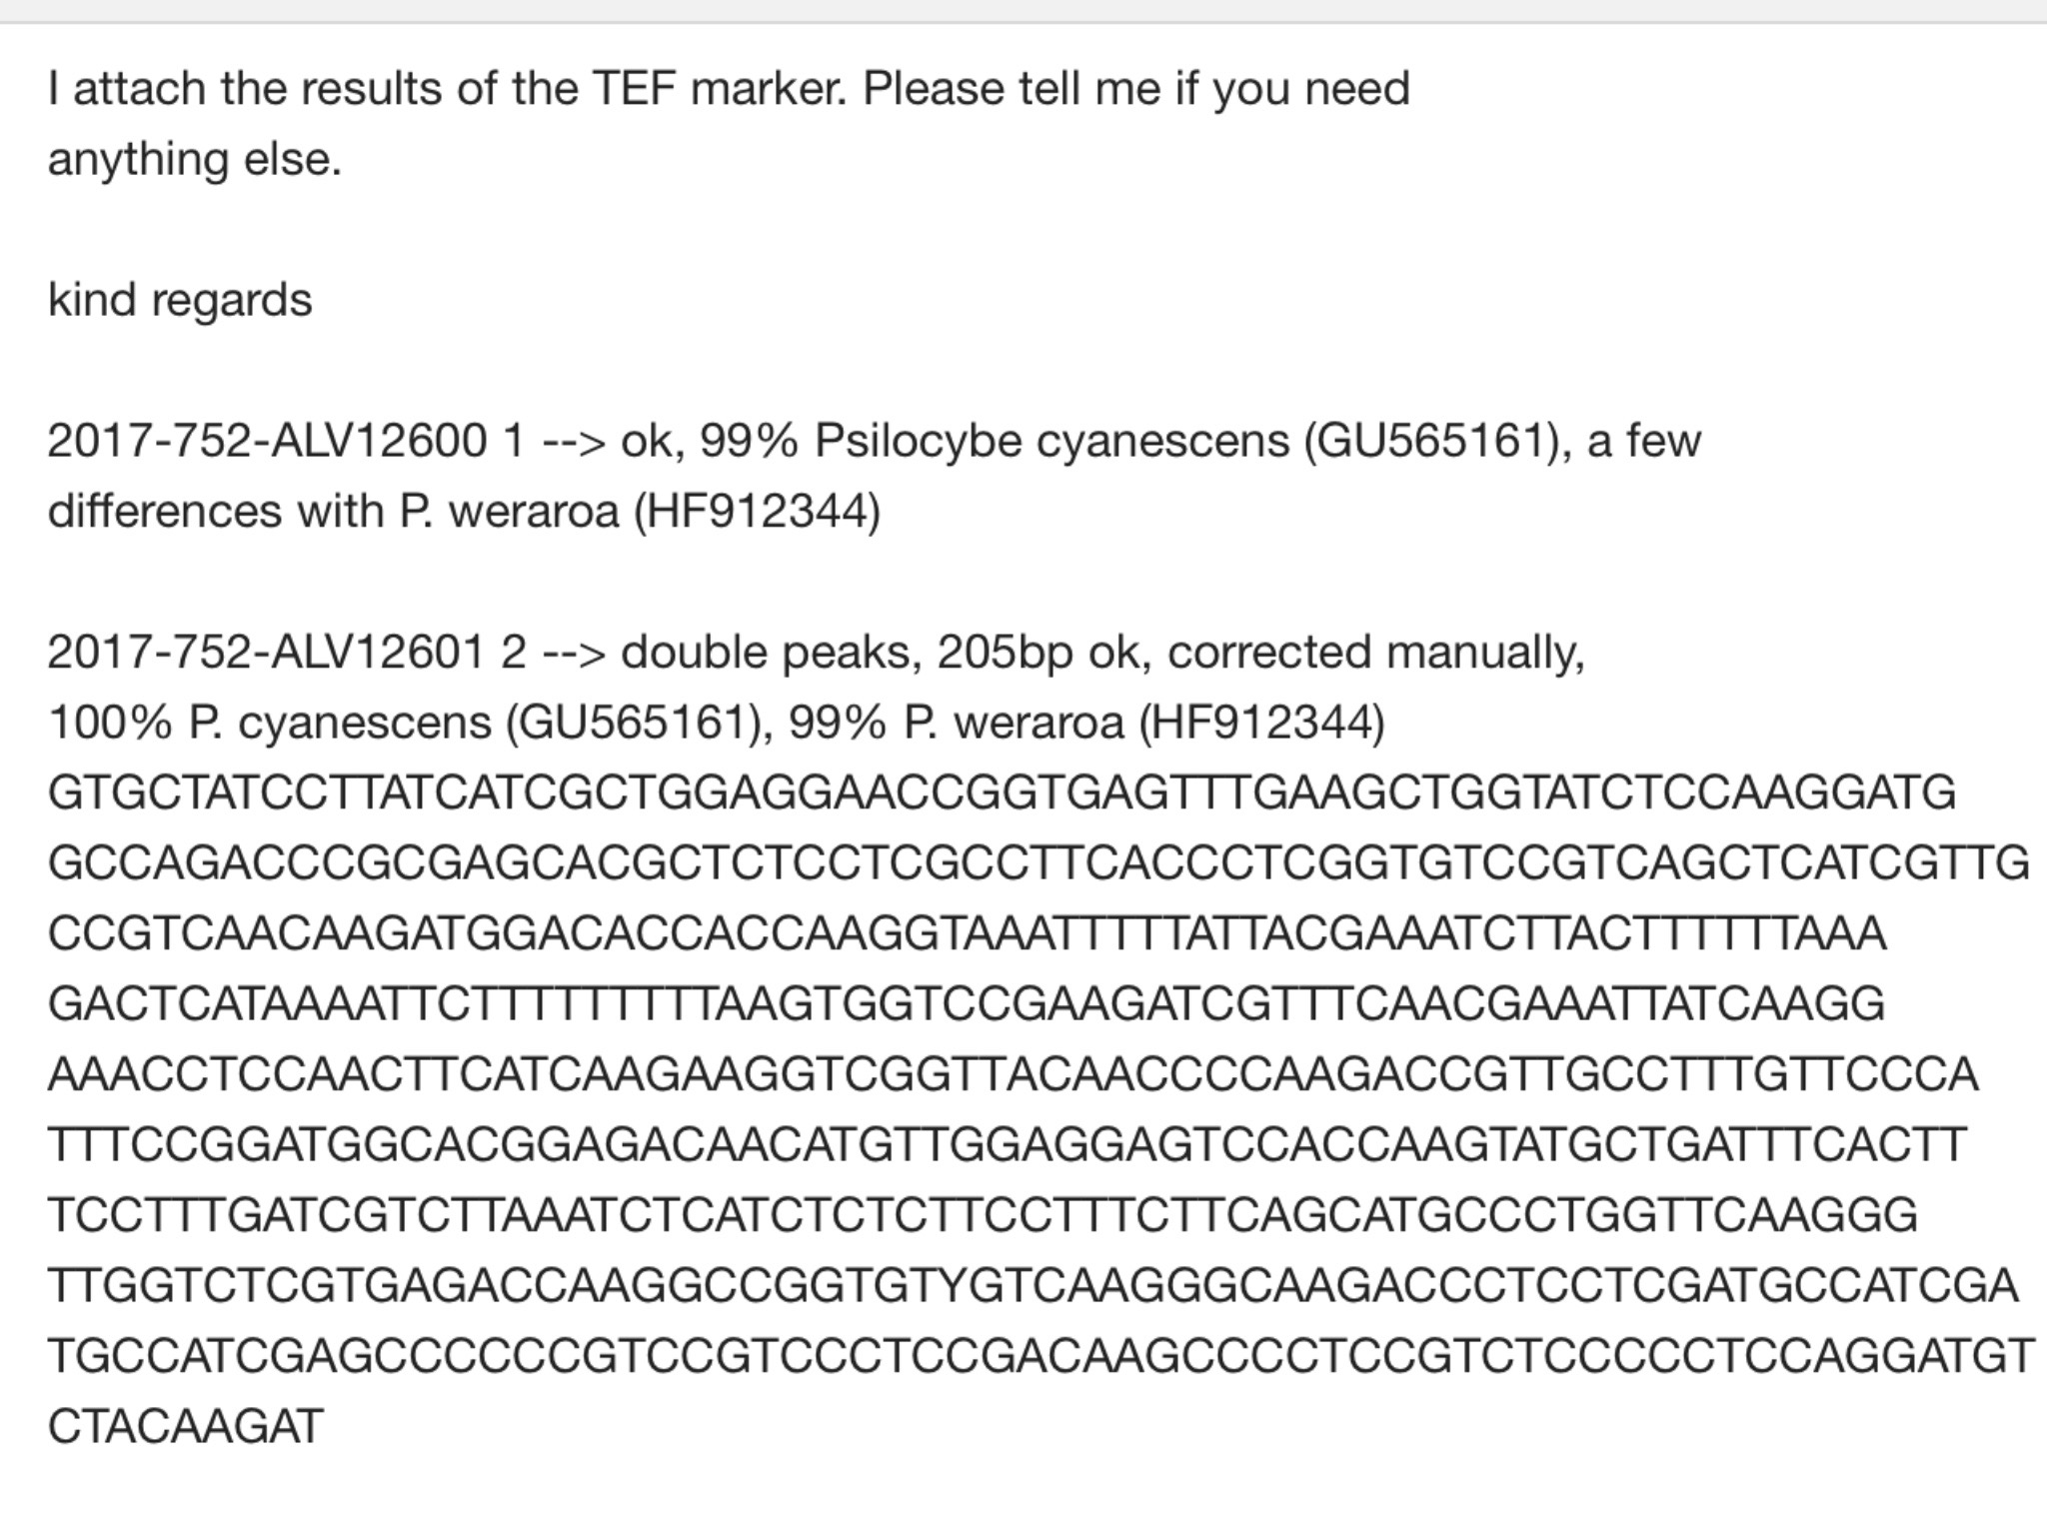
Task: Click HF912344 after '99% P. weraroa'
Action: (x=1261, y=723)
